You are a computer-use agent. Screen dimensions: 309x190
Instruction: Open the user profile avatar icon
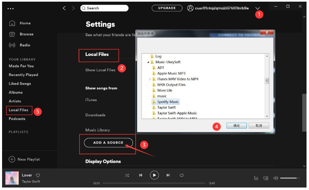tap(190, 8)
